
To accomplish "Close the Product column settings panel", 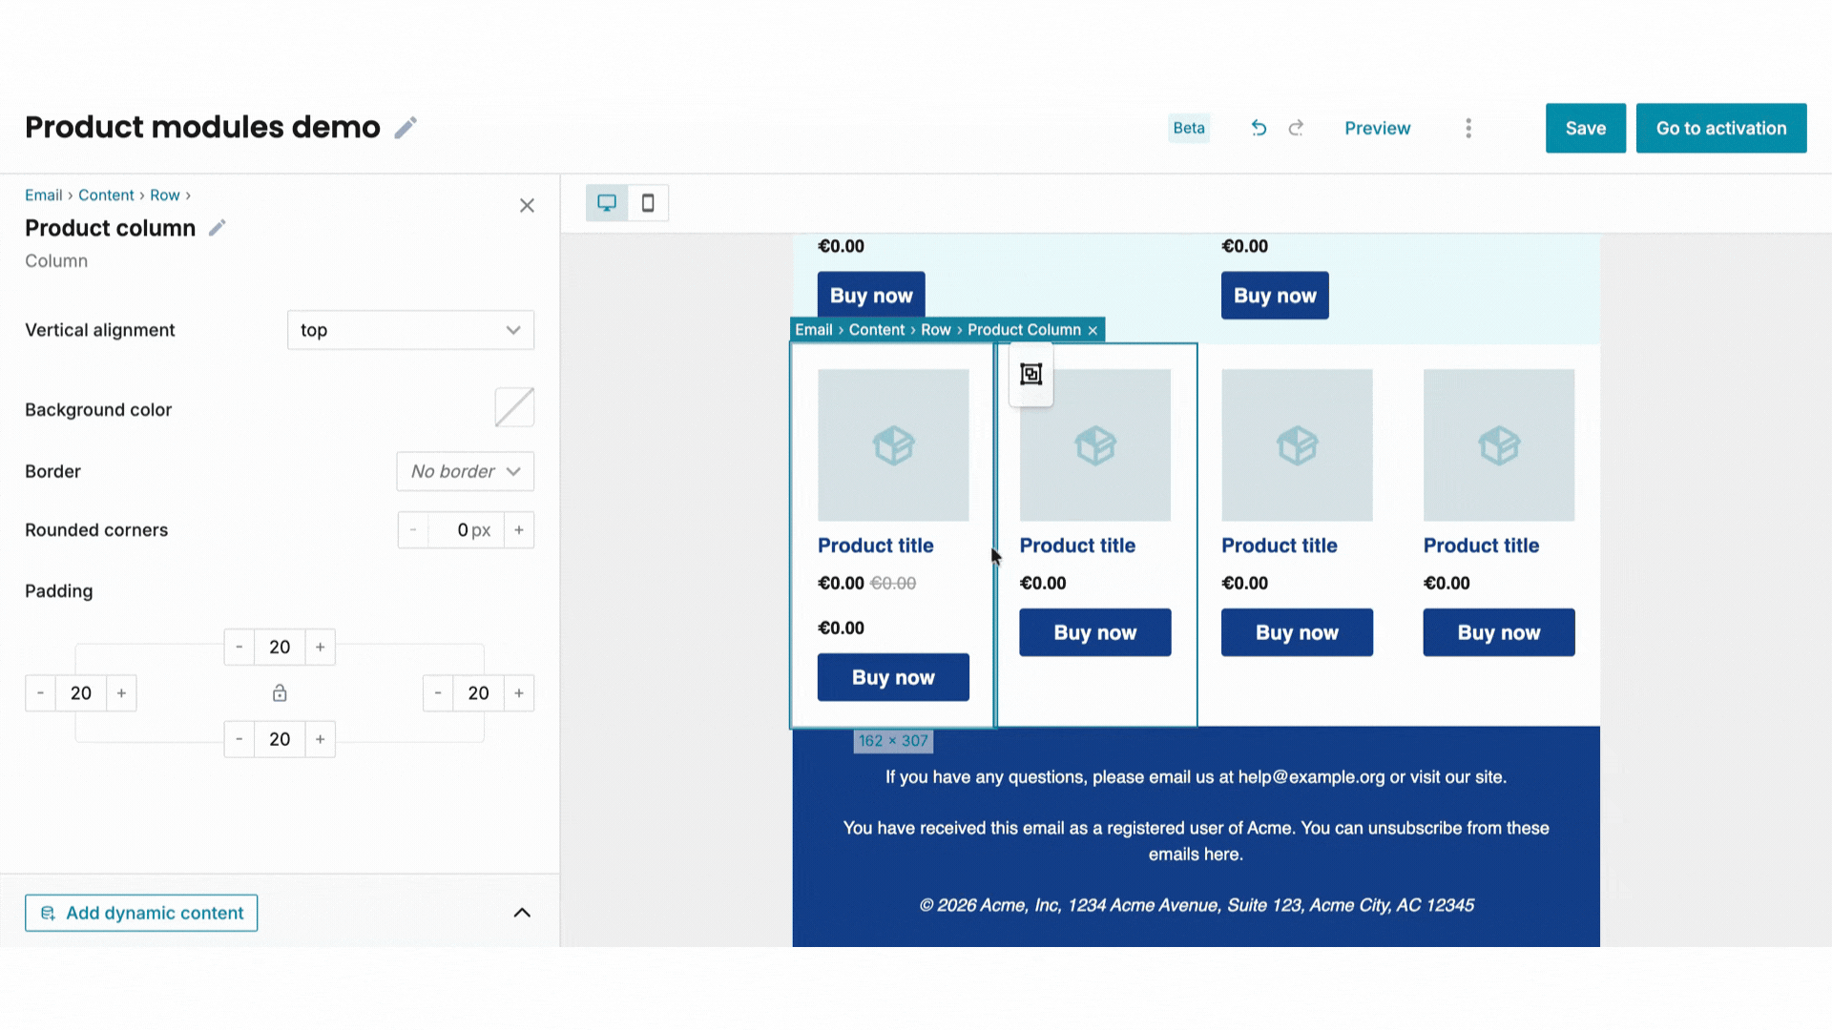I will point(527,205).
